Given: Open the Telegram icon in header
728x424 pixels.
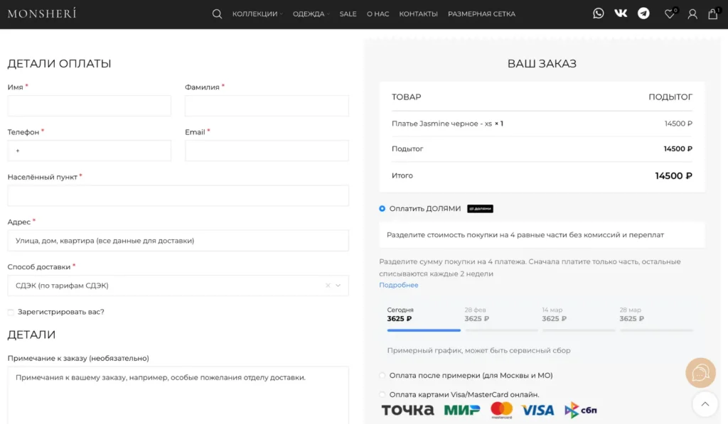Looking at the screenshot, I should (x=643, y=13).
